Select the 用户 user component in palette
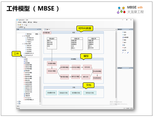This screenshot has height=117, width=153. coord(124,42)
